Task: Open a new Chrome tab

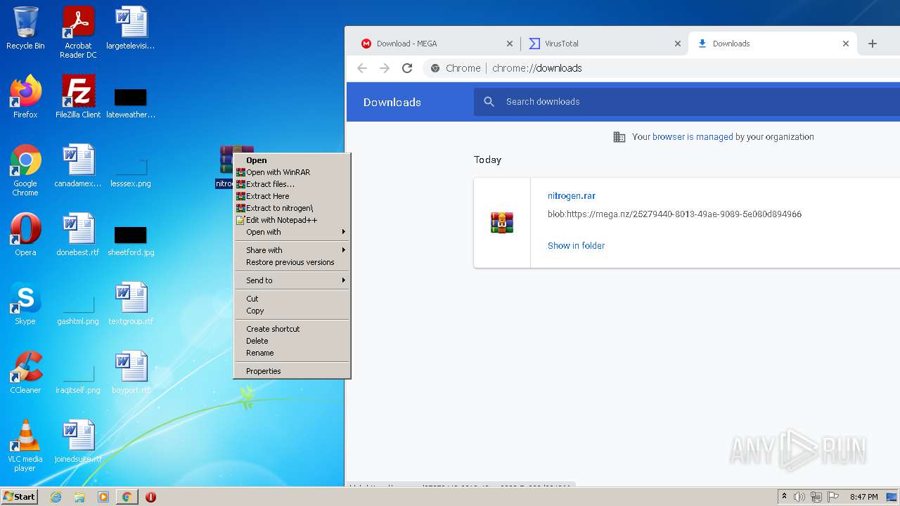Action: tap(873, 44)
